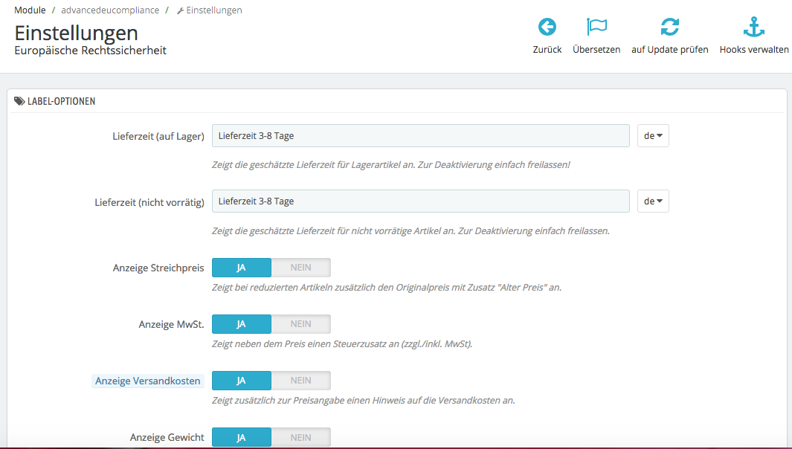Image resolution: width=792 pixels, height=449 pixels.
Task: Select JA for Anzeige MwSt.
Action: coord(241,324)
